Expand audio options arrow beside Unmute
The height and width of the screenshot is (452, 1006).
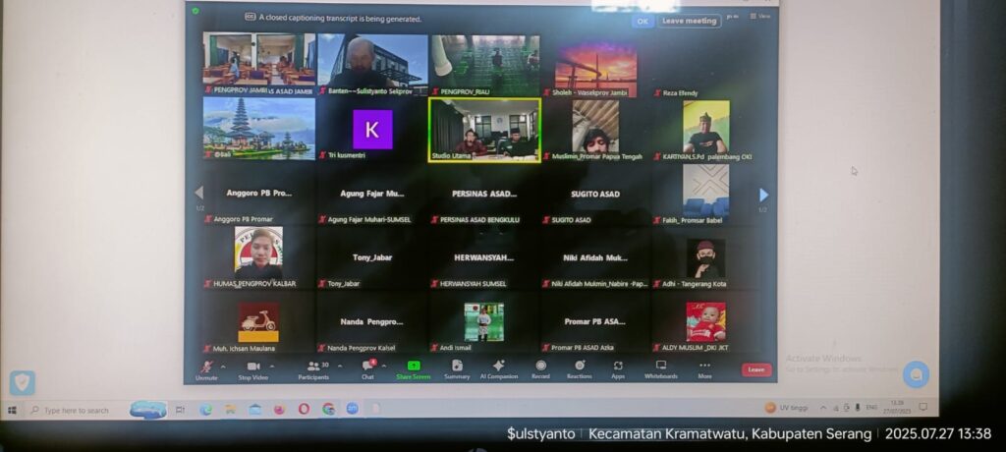click(x=223, y=366)
